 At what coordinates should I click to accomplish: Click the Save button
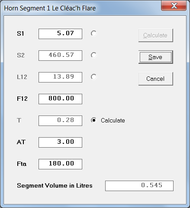point(156,57)
